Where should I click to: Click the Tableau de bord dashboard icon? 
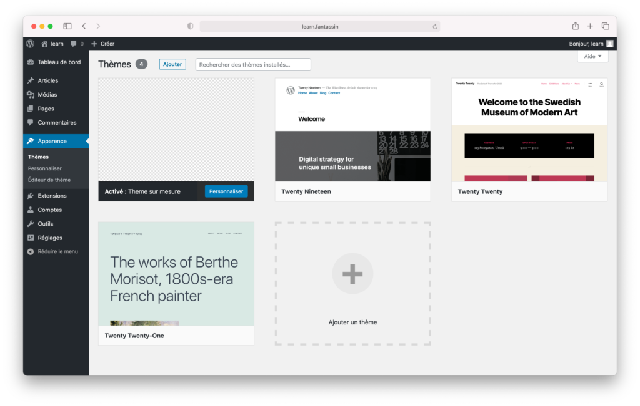[x=31, y=62]
